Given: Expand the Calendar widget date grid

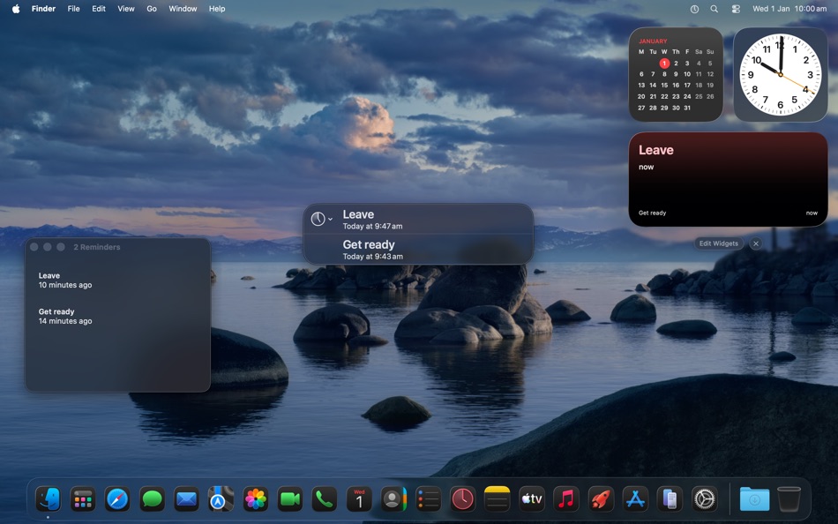Looking at the screenshot, I should pyautogui.click(x=676, y=79).
